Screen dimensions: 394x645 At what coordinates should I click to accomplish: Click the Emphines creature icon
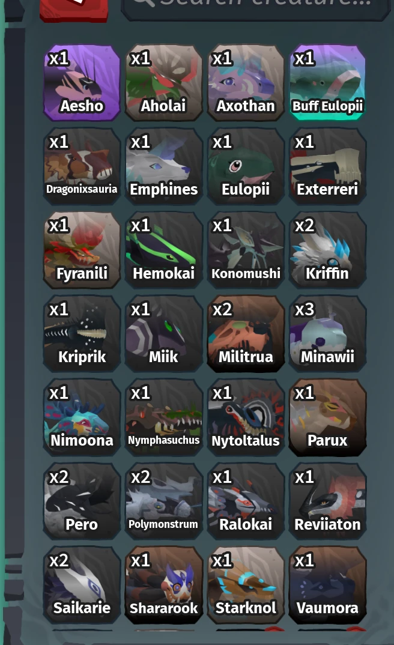point(164,166)
